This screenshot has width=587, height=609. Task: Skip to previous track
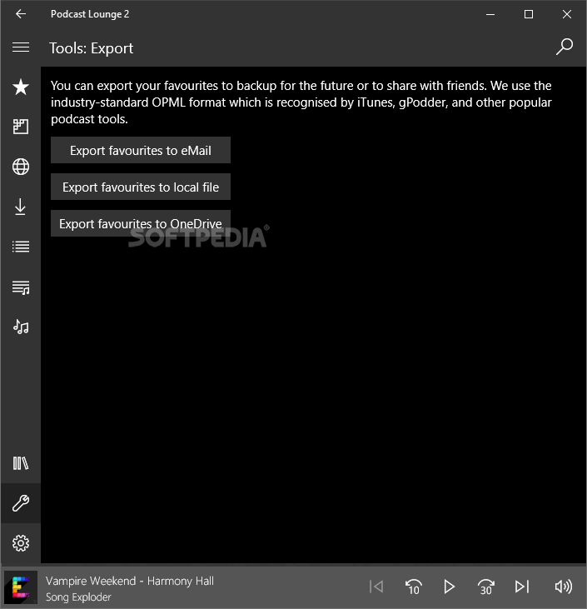pyautogui.click(x=376, y=587)
